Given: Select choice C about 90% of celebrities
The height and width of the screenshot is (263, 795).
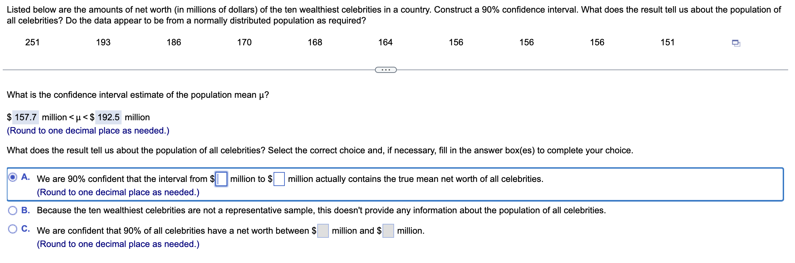Looking at the screenshot, I should [13, 230].
